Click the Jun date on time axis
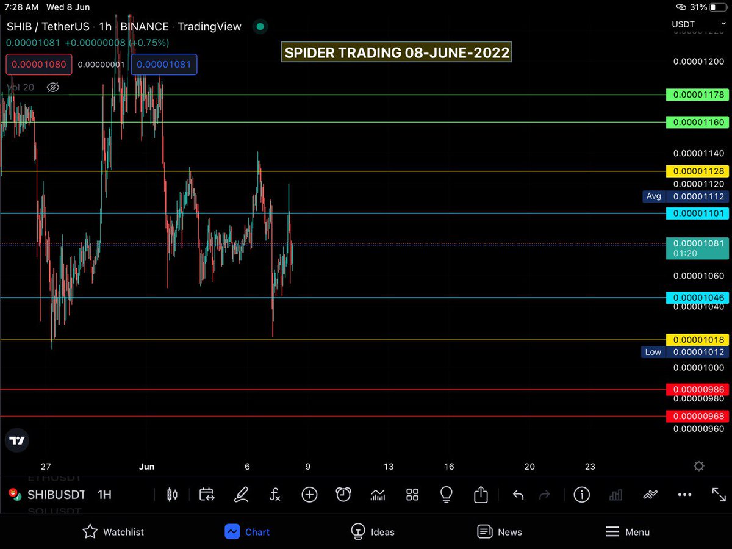Viewport: 732px width, 549px height. tap(146, 467)
